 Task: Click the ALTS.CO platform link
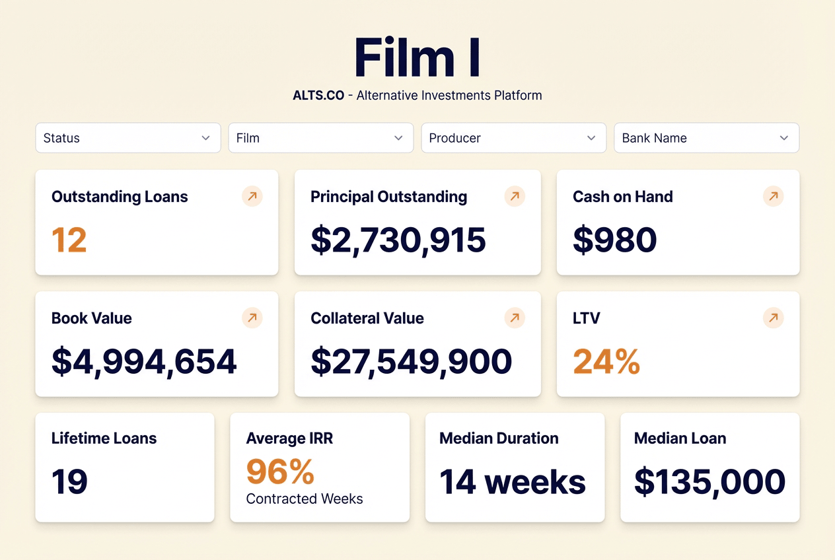point(318,96)
